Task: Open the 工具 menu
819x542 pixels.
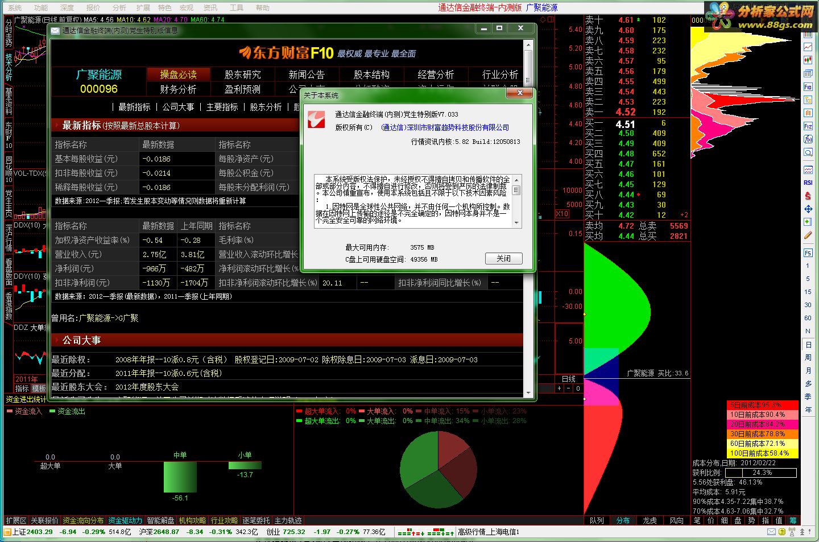Action: coord(237,8)
